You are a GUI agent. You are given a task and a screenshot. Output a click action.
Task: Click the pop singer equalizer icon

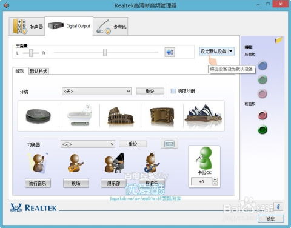tap(38, 163)
